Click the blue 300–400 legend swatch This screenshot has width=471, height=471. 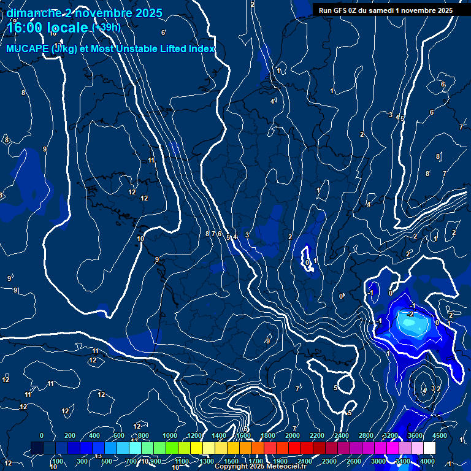pos(86,448)
